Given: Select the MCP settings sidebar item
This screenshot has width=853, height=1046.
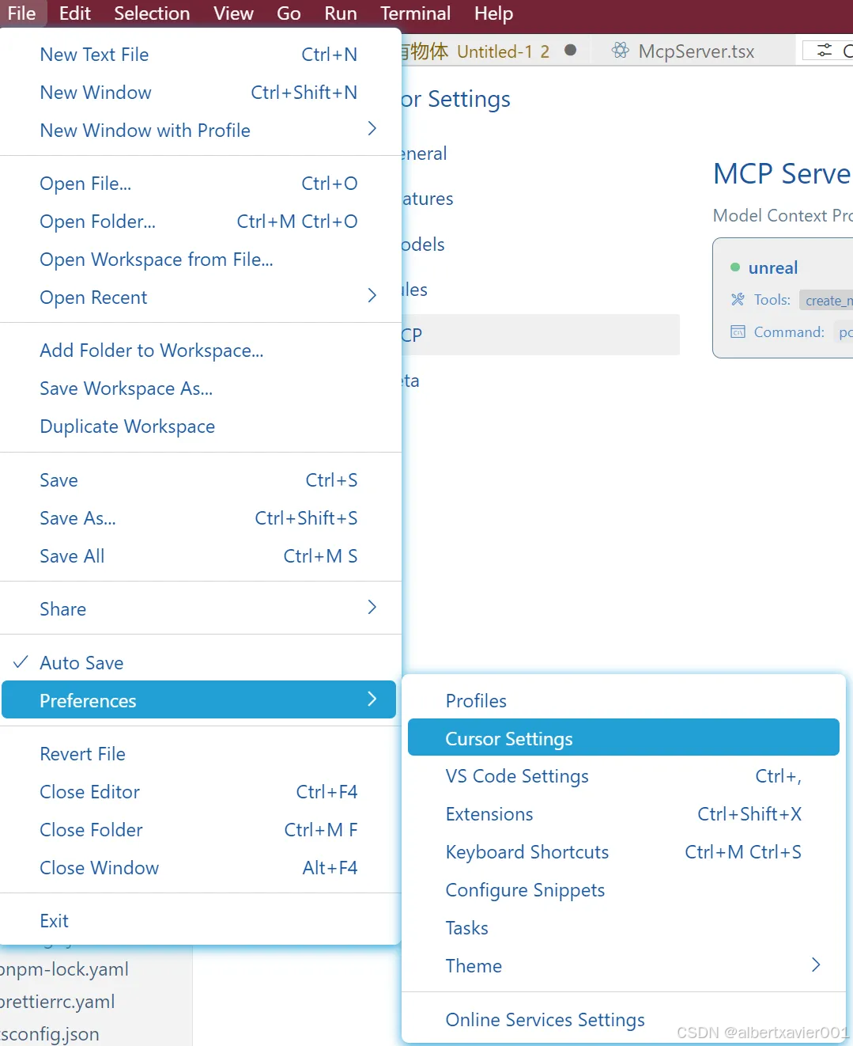Looking at the screenshot, I should (541, 335).
